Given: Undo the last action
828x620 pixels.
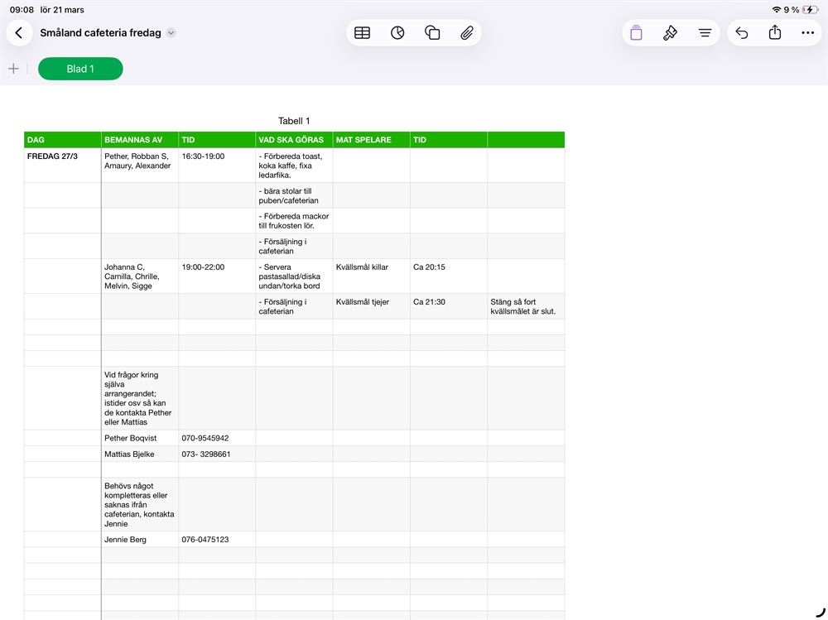Looking at the screenshot, I should coord(742,33).
